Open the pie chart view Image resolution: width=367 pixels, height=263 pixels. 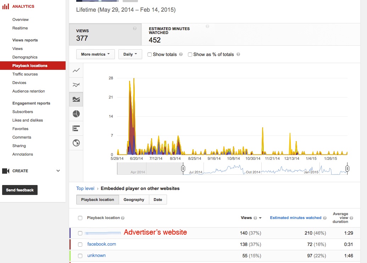click(x=76, y=114)
